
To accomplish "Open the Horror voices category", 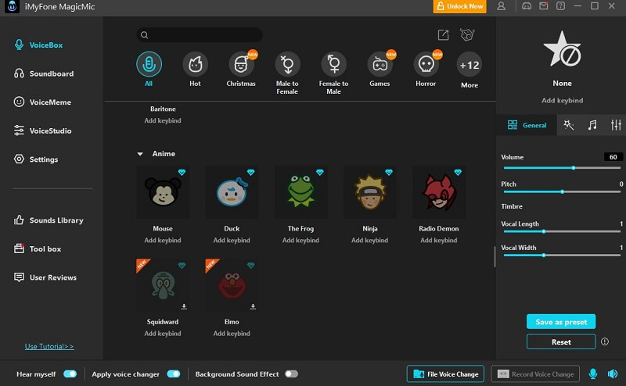I will pyautogui.click(x=426, y=64).
